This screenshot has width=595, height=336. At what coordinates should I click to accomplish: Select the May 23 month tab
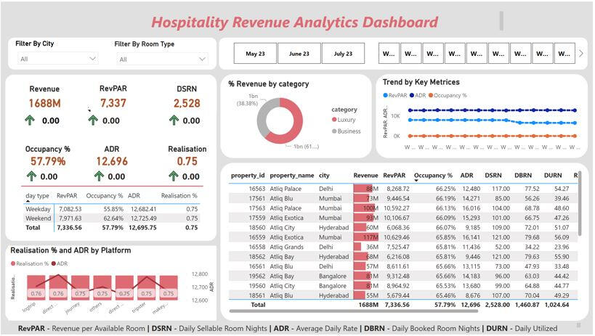point(256,54)
